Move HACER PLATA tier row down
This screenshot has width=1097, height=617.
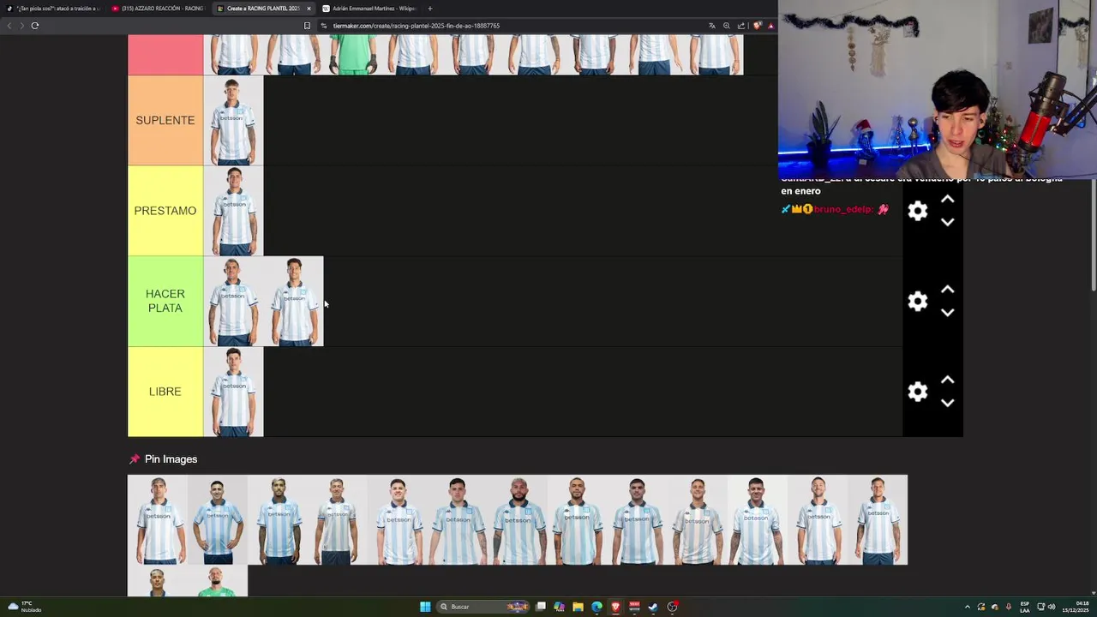click(947, 313)
